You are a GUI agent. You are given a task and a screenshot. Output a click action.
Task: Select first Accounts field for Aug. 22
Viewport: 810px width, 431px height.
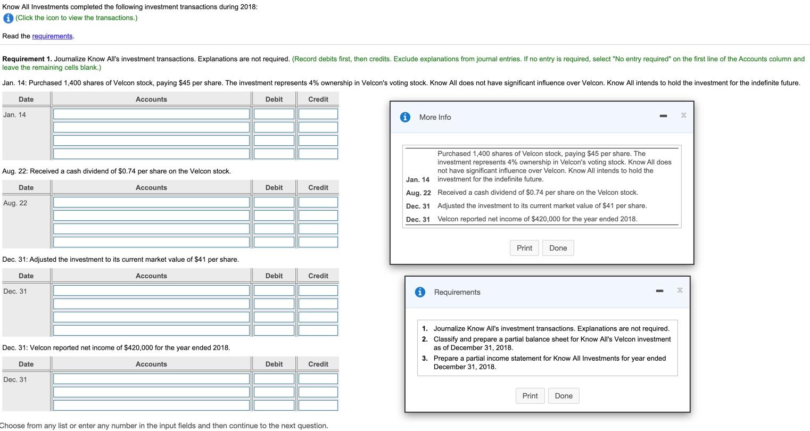pos(151,202)
